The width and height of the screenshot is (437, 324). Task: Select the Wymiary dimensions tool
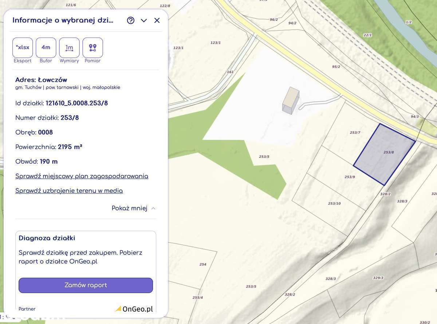point(69,48)
